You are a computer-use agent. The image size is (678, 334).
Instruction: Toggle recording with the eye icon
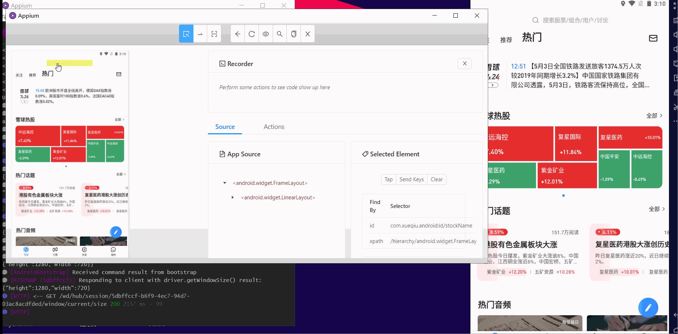coord(266,34)
